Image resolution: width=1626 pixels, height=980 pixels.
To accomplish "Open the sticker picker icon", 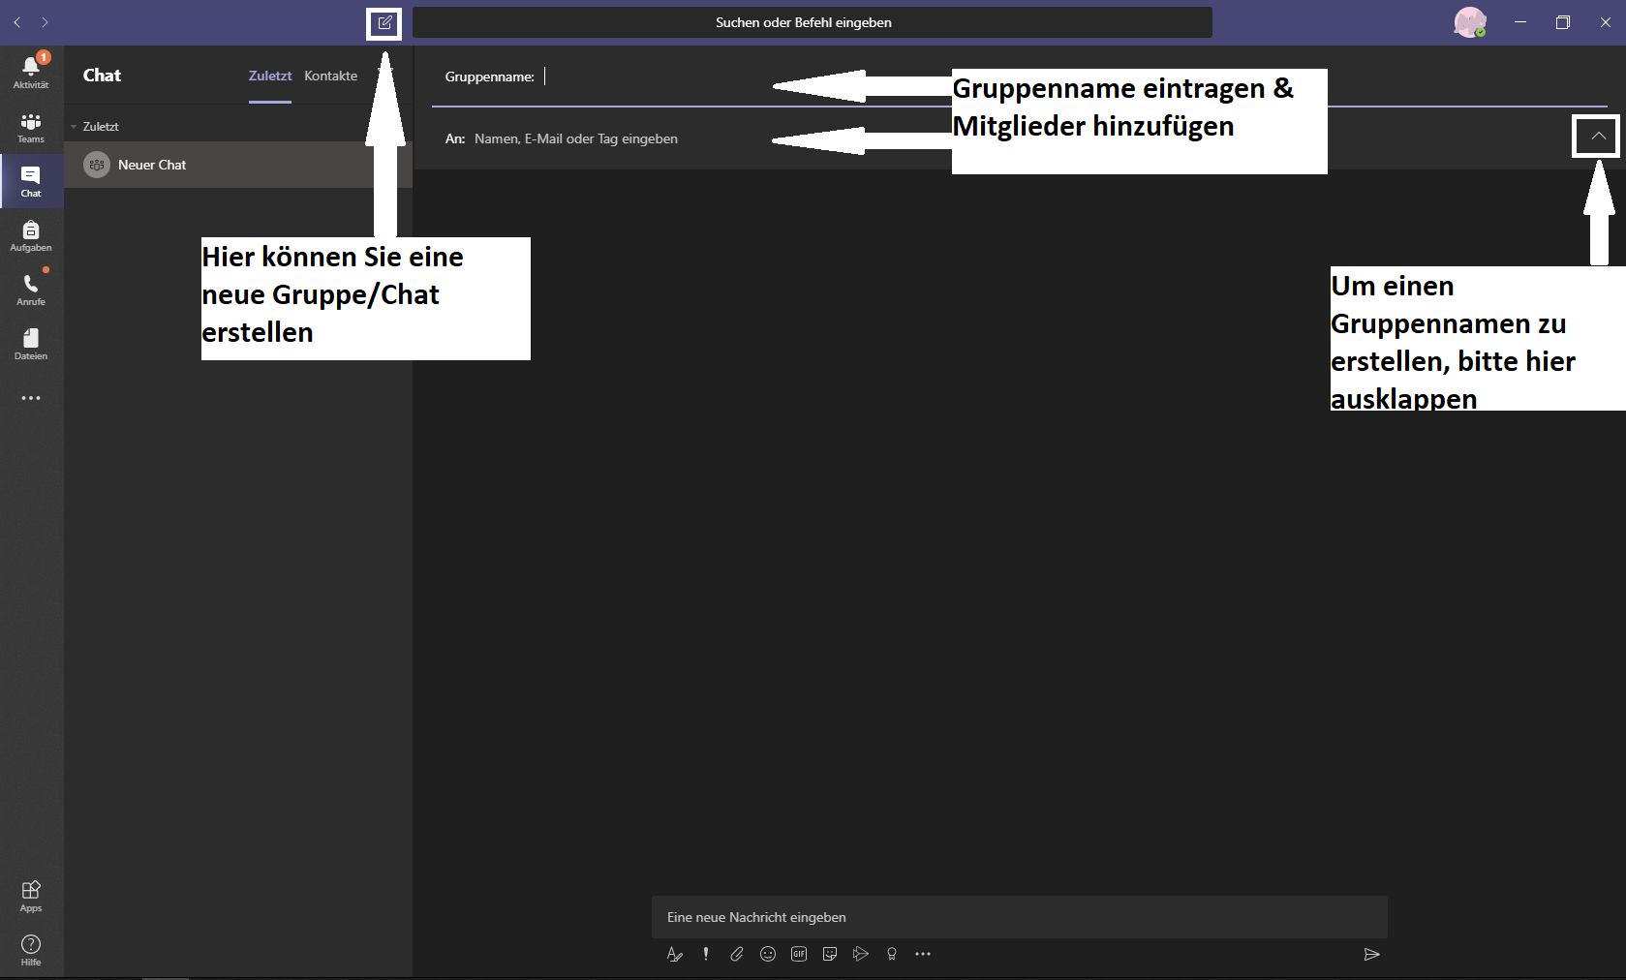I will [830, 954].
